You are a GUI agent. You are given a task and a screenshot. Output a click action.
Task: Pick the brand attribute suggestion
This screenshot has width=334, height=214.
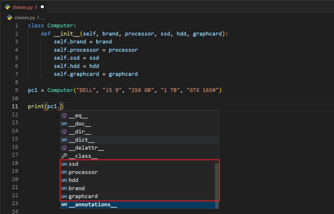[x=76, y=188]
